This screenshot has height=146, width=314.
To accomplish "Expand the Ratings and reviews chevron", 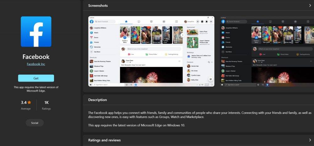I will click(310, 140).
